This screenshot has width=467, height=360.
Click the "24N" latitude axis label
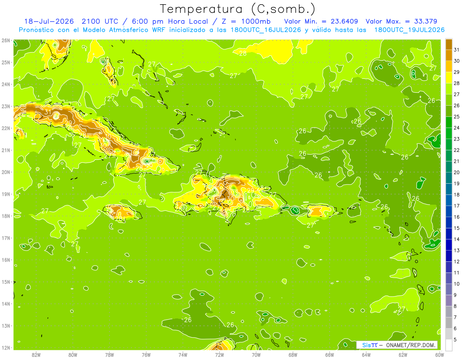(6, 84)
